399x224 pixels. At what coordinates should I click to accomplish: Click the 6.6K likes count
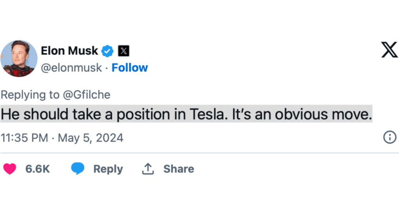click(x=37, y=169)
